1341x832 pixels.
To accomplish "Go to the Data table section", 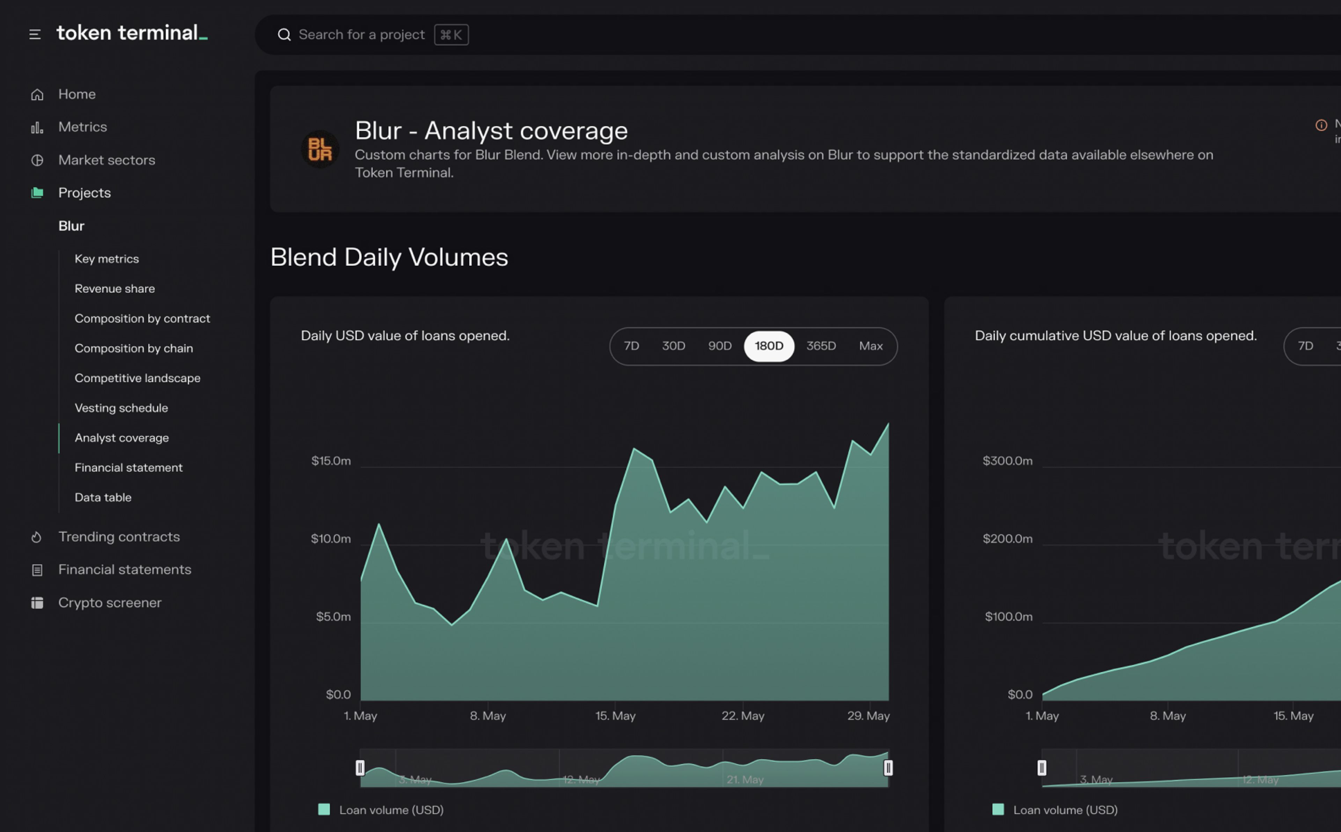I will pos(103,498).
